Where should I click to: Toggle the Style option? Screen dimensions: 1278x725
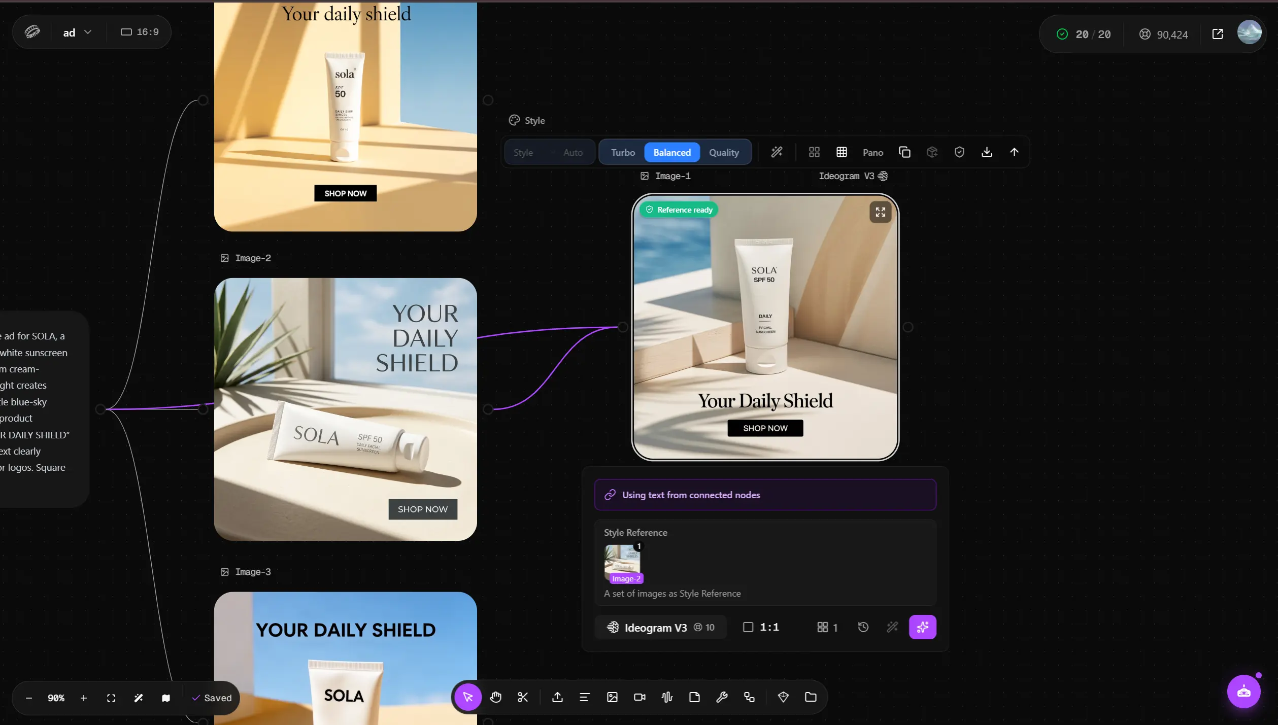523,152
